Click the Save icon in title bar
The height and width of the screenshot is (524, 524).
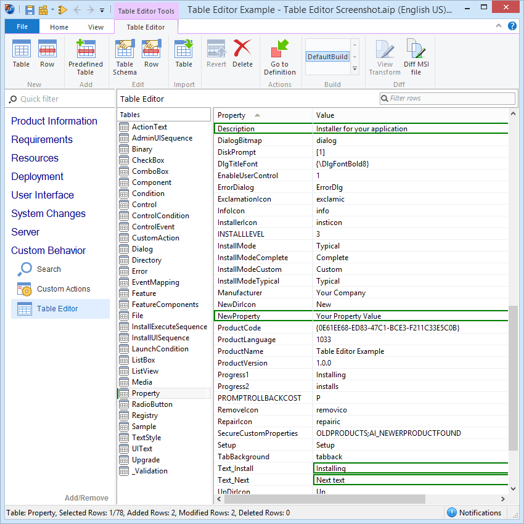pos(30,10)
